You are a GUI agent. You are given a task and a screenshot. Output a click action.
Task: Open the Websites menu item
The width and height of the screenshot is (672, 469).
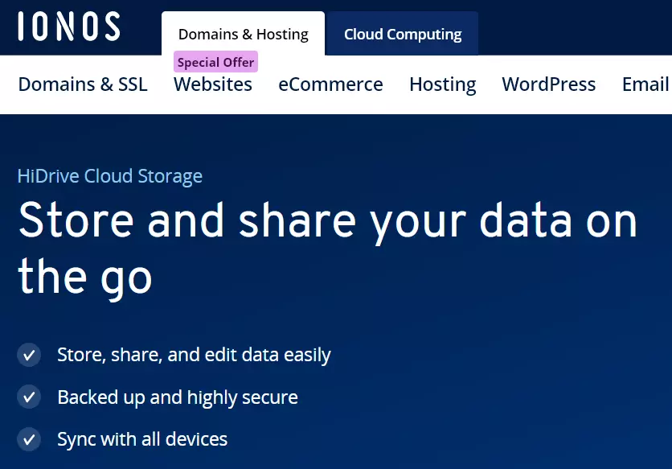(212, 84)
